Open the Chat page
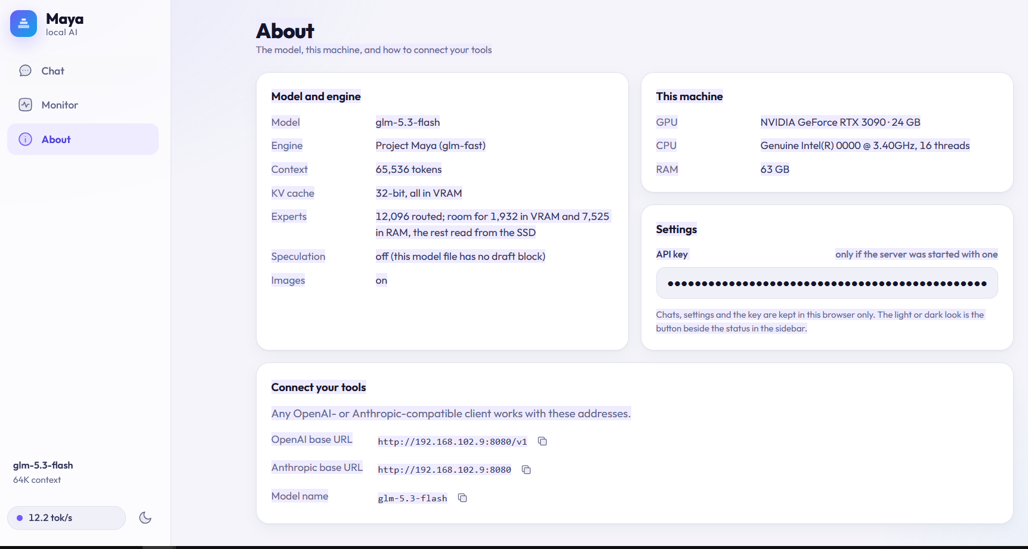 (83, 71)
